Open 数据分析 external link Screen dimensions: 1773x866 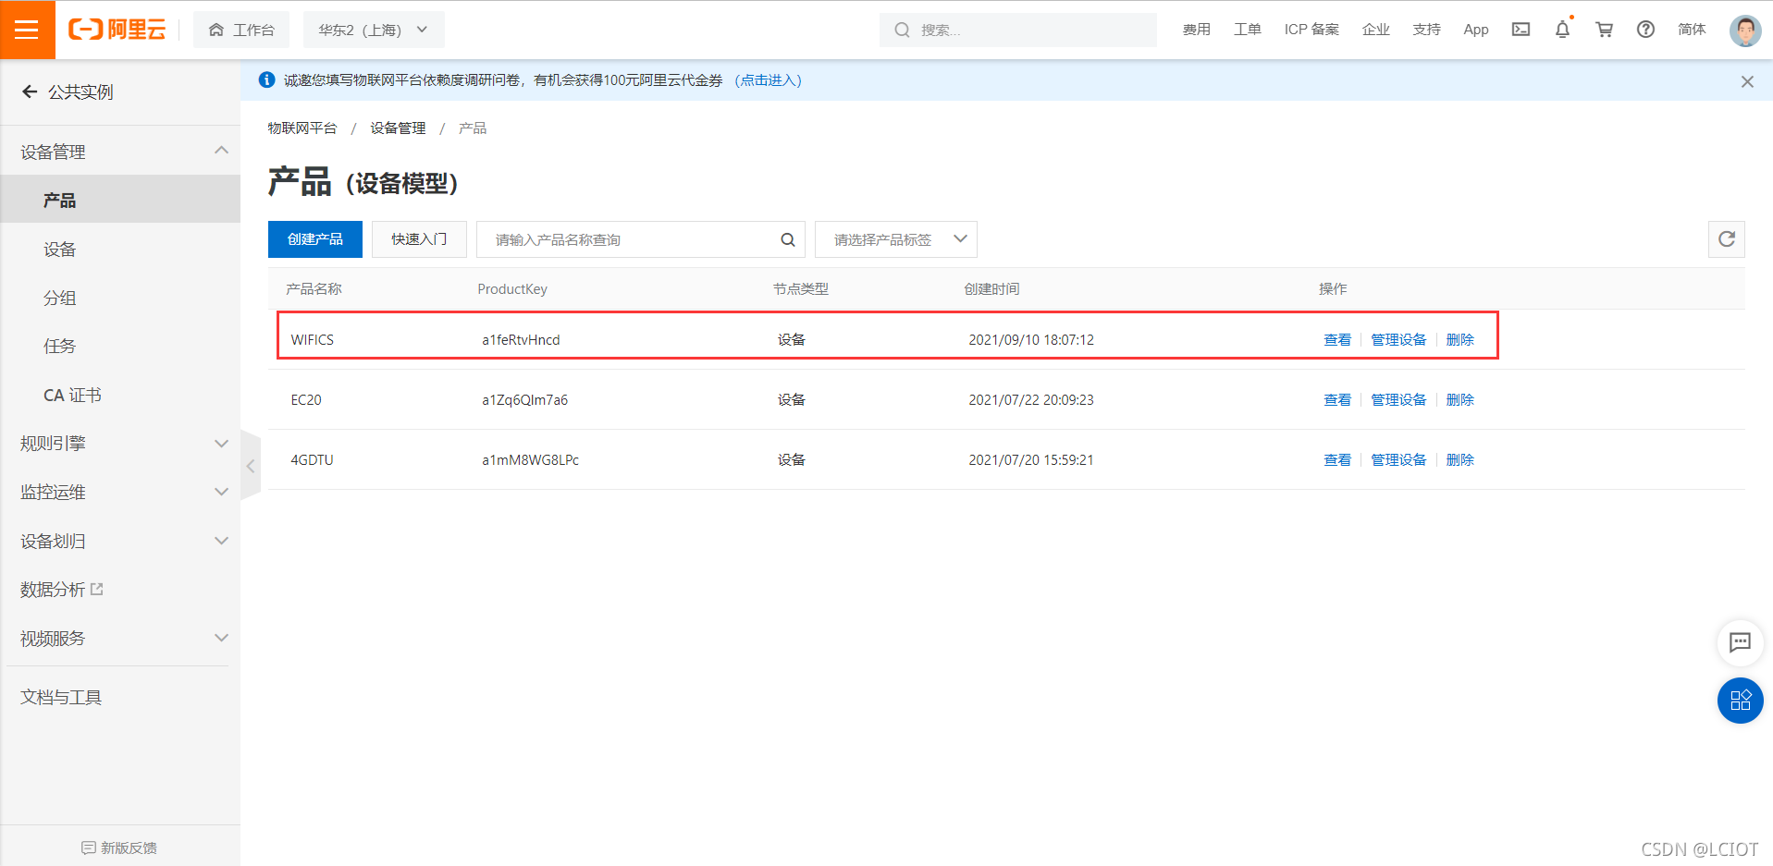[62, 589]
